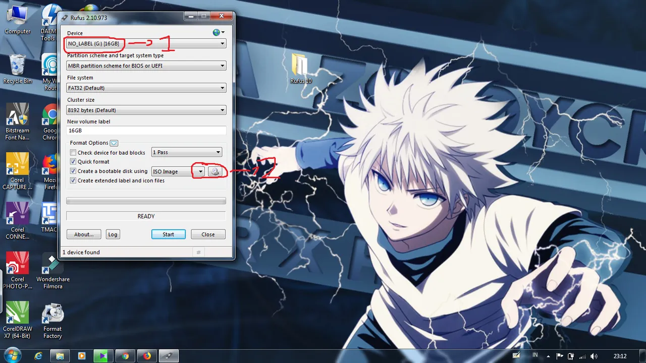The height and width of the screenshot is (363, 646).
Task: Select the Computer desktop icon
Action: [x=18, y=20]
